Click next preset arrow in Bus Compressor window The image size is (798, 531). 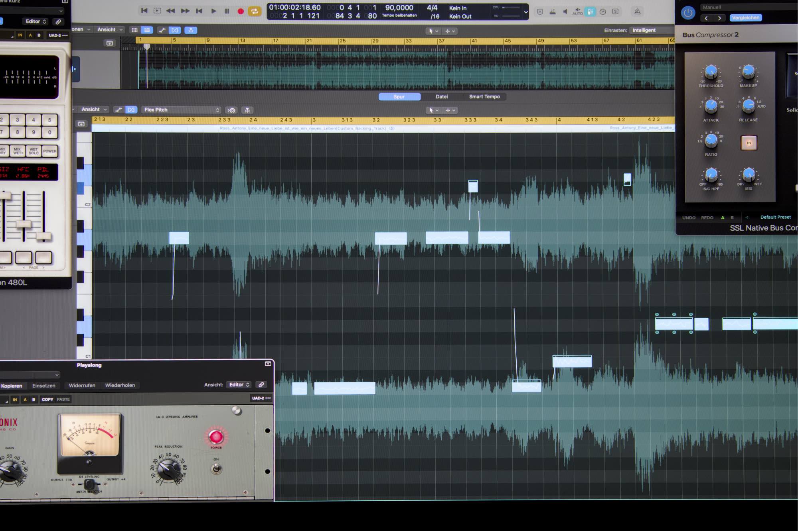pos(719,18)
